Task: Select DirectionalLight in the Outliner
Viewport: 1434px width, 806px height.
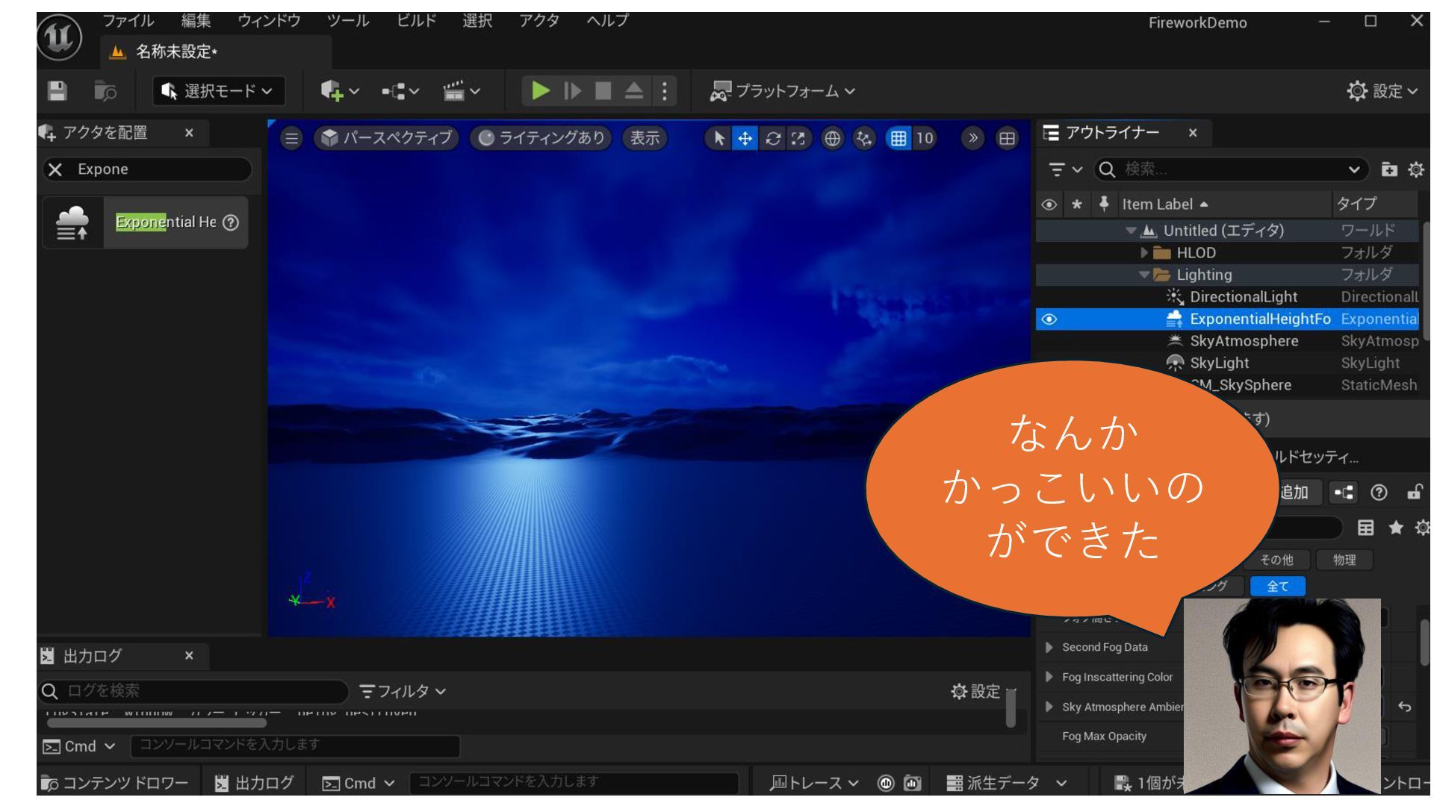Action: (x=1243, y=297)
